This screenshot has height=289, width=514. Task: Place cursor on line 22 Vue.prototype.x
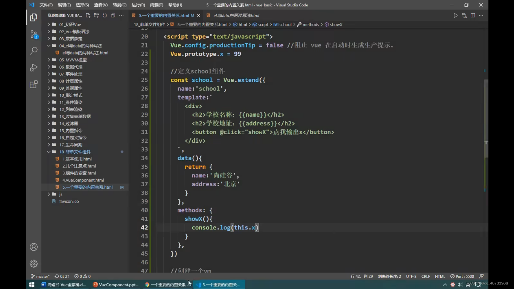tap(205, 54)
